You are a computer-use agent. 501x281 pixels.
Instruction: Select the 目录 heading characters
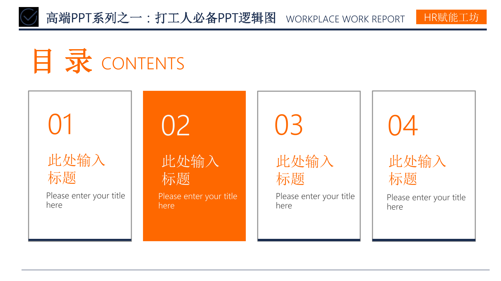click(63, 62)
